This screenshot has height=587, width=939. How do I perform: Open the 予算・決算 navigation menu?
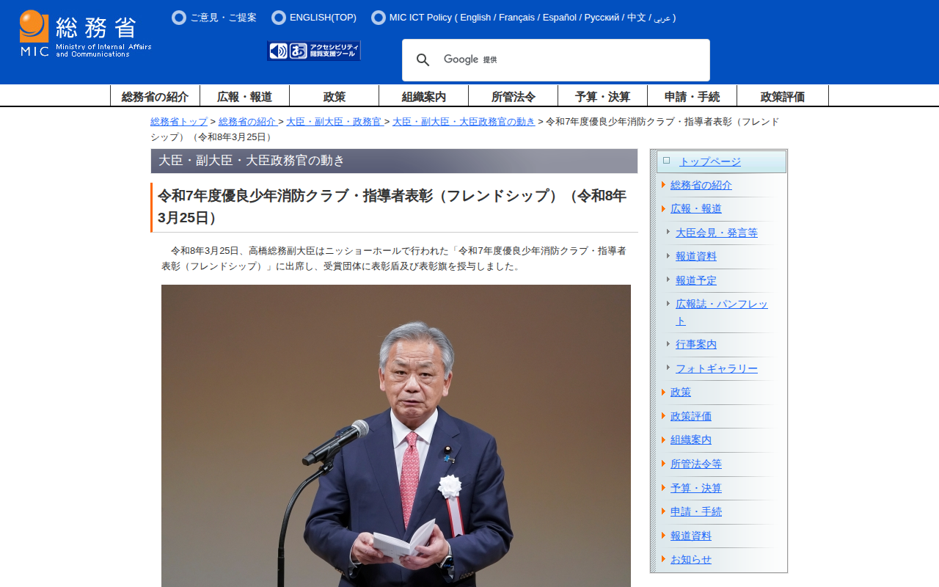(602, 96)
